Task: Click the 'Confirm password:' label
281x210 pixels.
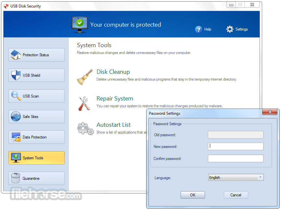Action: click(167, 159)
